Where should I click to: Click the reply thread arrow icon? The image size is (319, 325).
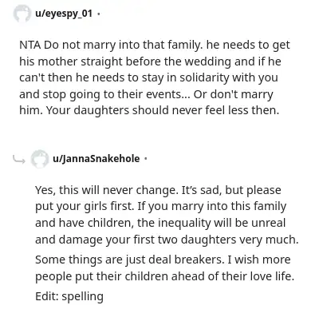tap(18, 159)
